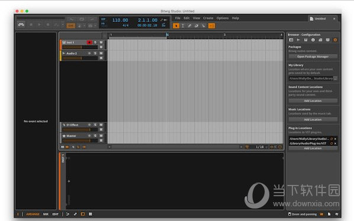The height and width of the screenshot is (221, 354).
Task: Click the 4/4 time signature field
Action: pos(125,25)
